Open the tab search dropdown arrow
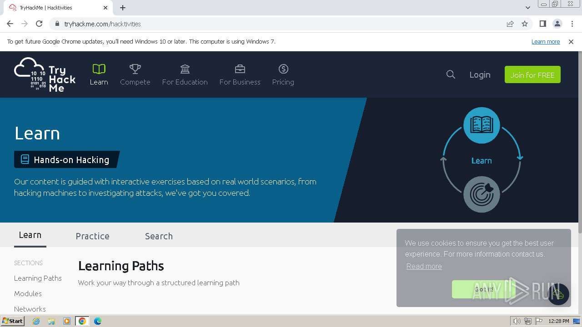 [x=527, y=8]
